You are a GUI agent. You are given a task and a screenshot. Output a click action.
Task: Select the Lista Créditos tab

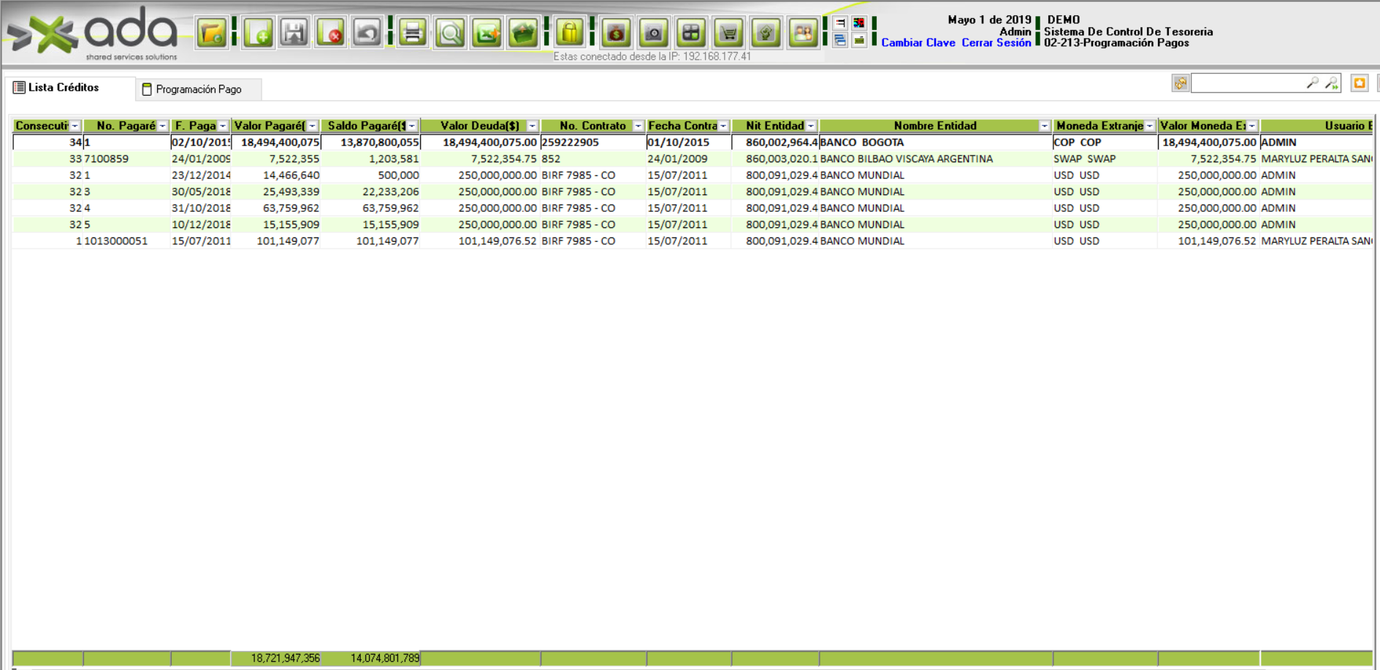(x=63, y=88)
